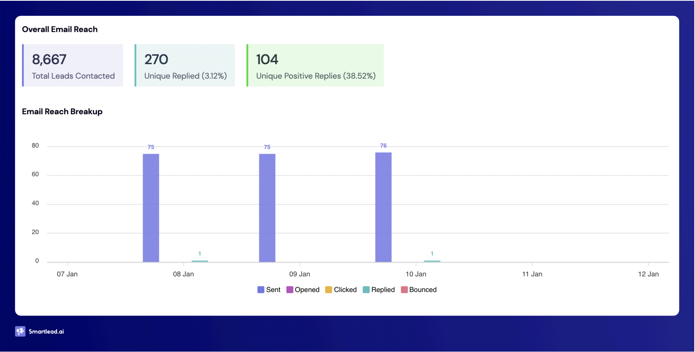This screenshot has width=695, height=352.
Task: Toggle the Sent legend color swatch
Action: tap(261, 290)
